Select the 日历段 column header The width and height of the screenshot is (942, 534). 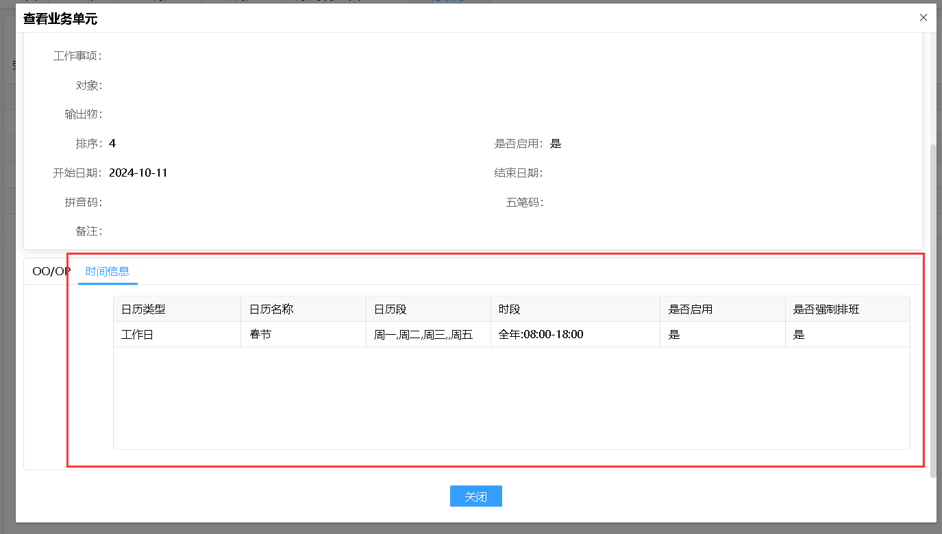[391, 309]
